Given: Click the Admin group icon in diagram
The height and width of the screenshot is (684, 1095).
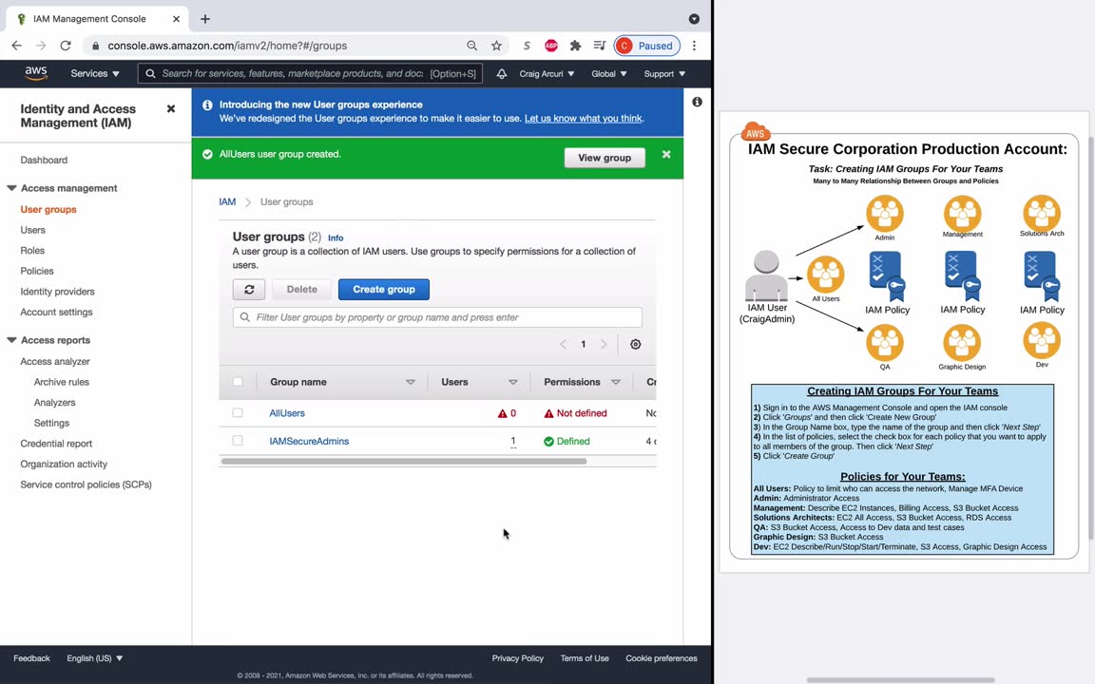Looking at the screenshot, I should point(885,213).
